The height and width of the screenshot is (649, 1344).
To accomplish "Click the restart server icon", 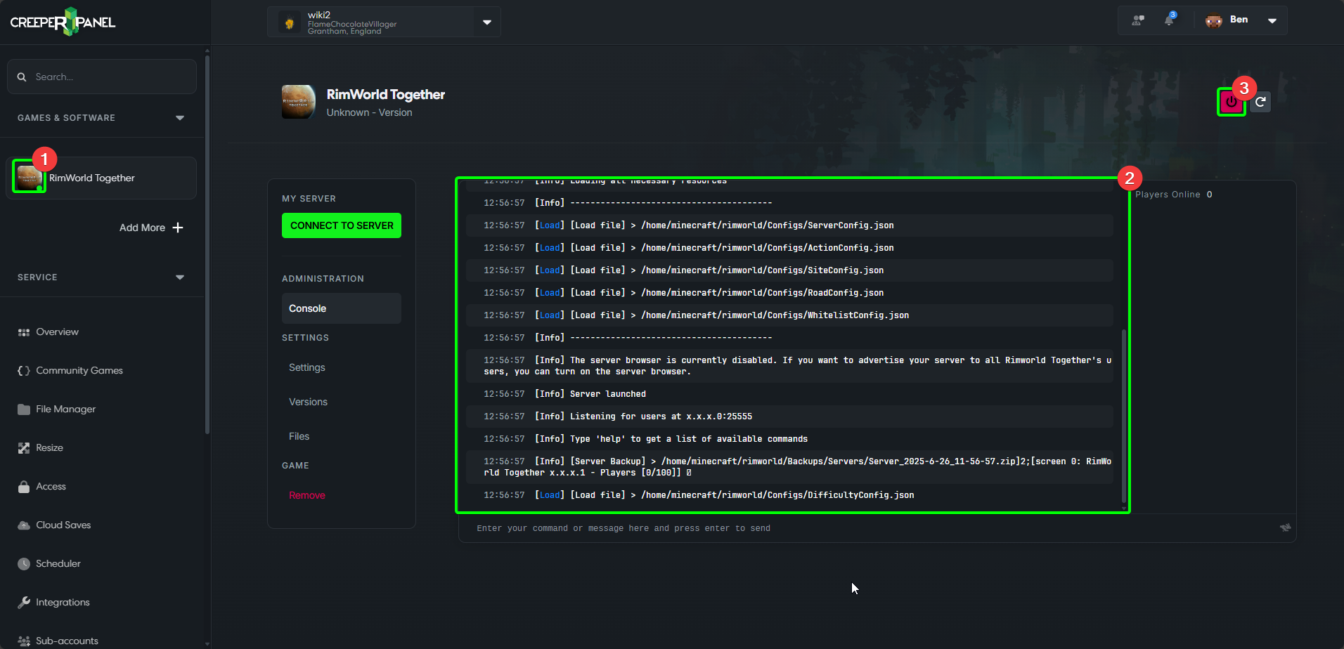I will [1260, 102].
